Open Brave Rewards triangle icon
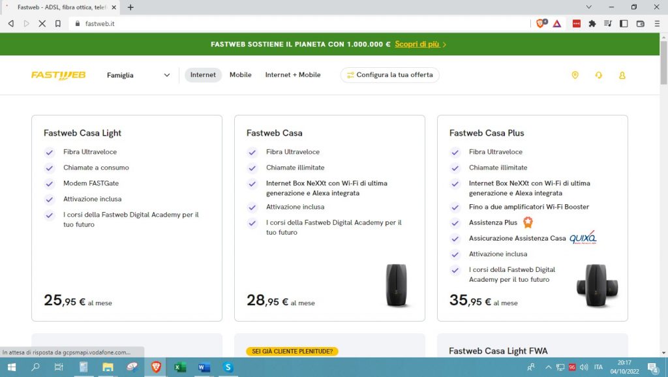 point(558,23)
